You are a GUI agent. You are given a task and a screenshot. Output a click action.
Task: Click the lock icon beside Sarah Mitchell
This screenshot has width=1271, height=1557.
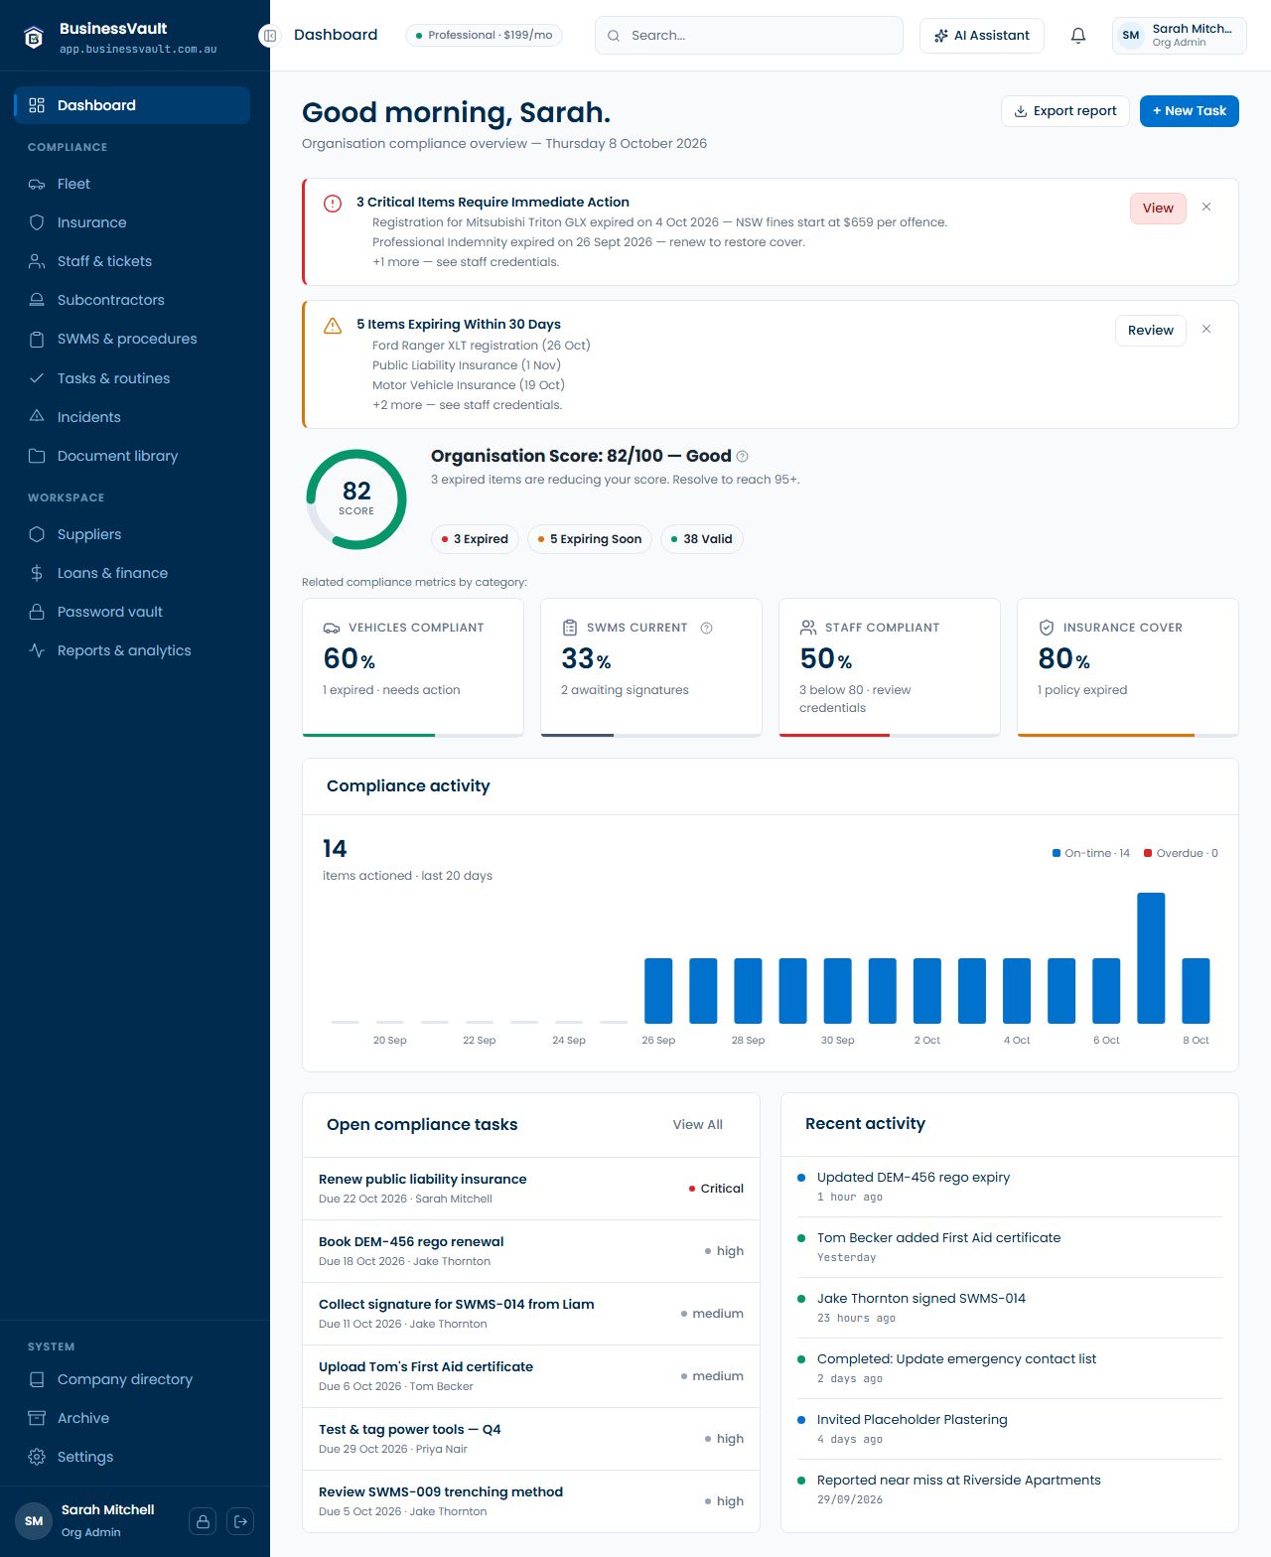[x=203, y=1521]
